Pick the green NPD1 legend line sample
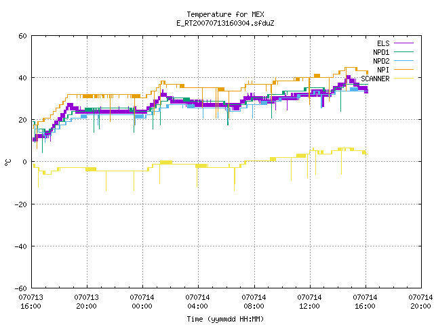Viewport: 434px width, 325px height. click(403, 52)
